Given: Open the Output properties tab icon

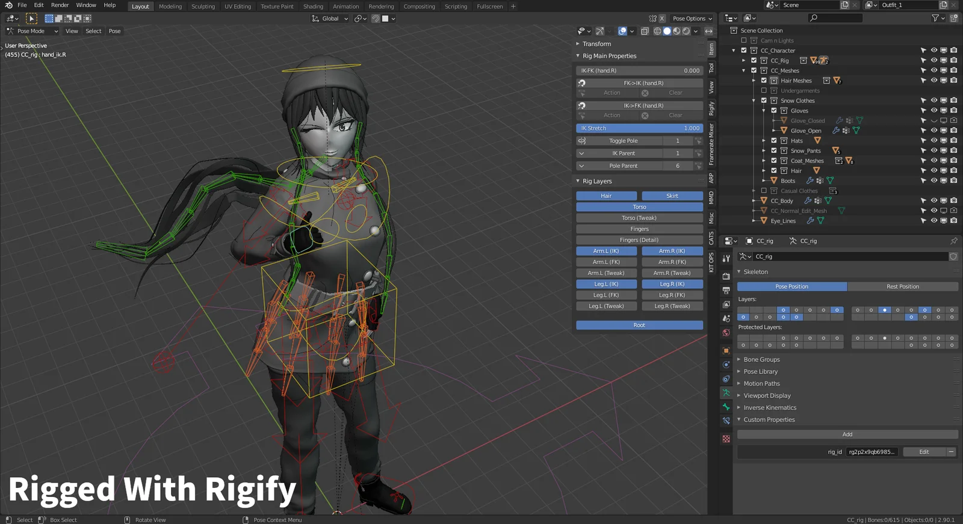Looking at the screenshot, I should (726, 291).
